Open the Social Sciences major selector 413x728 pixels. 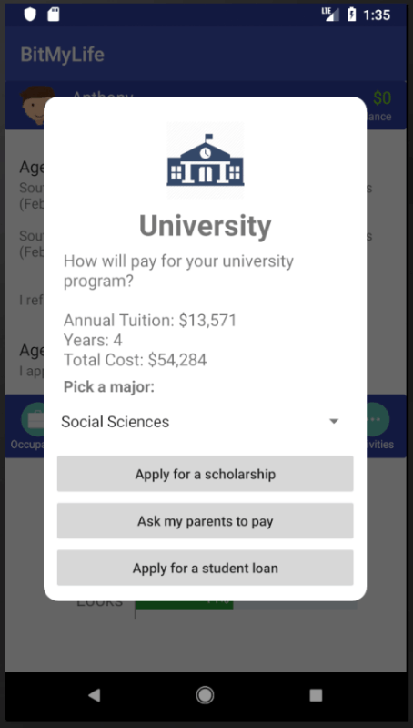tap(205, 422)
